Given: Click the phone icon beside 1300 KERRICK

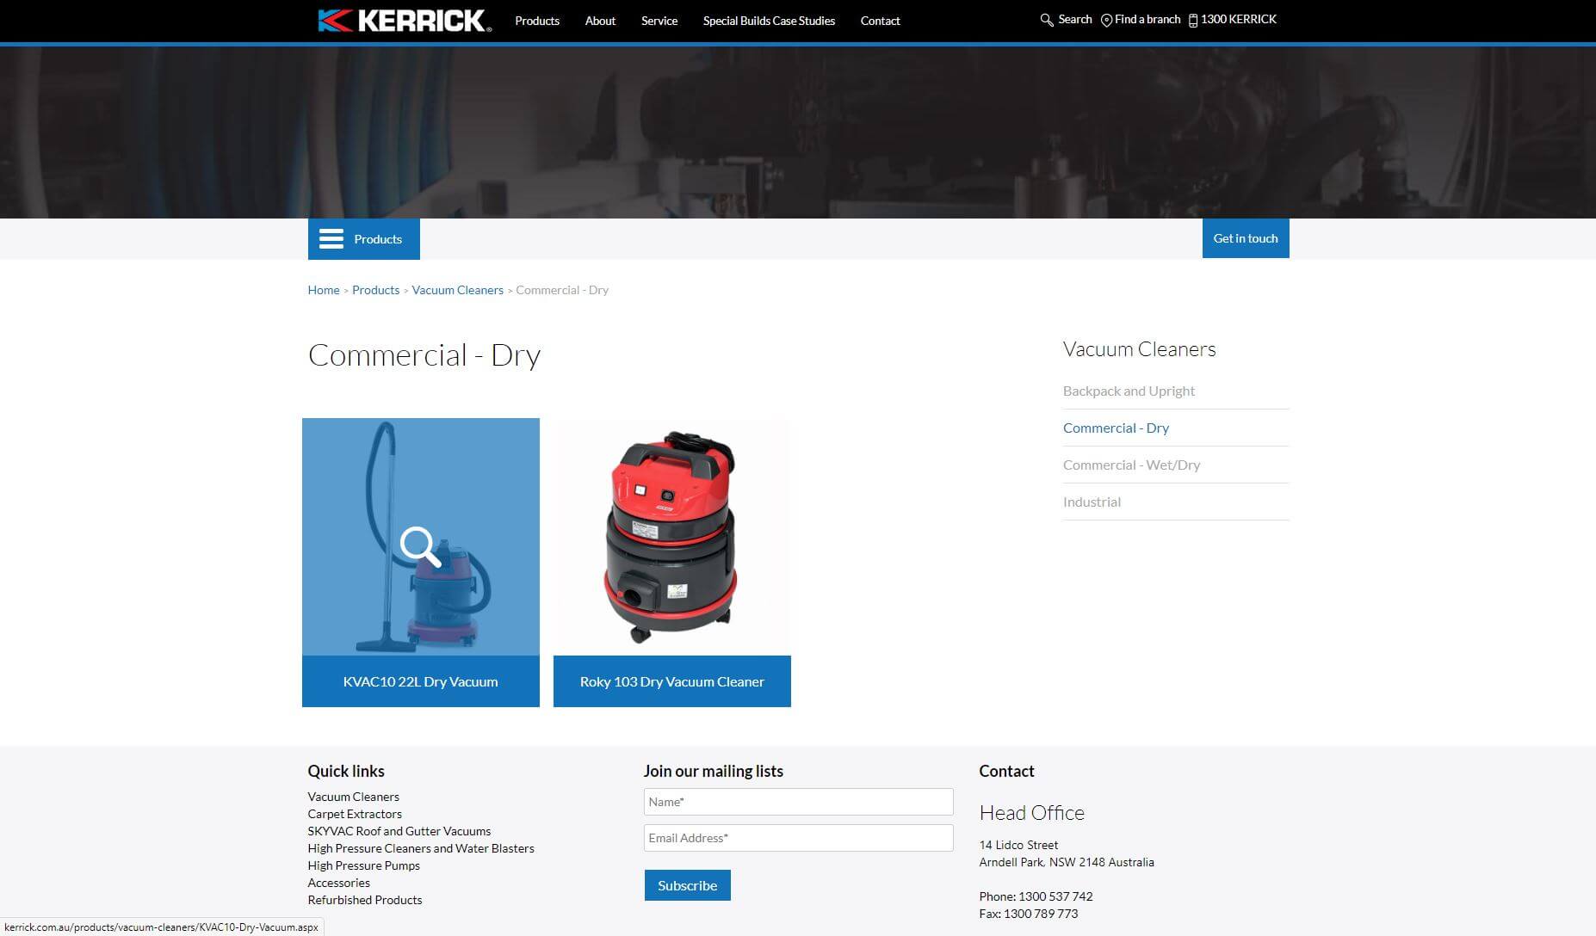Looking at the screenshot, I should tap(1193, 20).
